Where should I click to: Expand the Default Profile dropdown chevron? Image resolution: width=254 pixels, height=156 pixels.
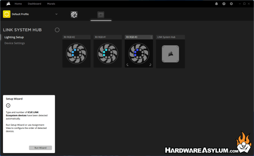pyautogui.click(x=56, y=14)
